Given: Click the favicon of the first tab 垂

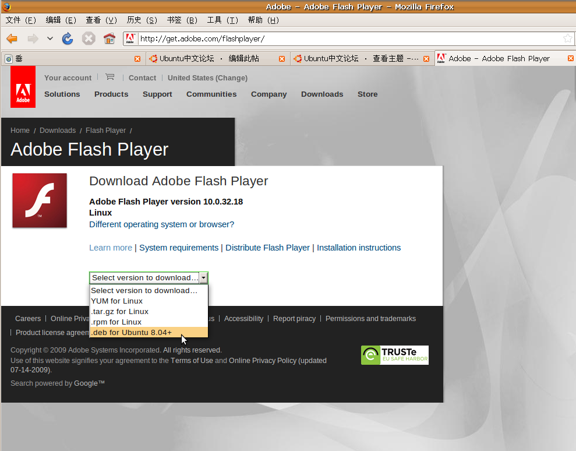Looking at the screenshot, I should tap(9, 59).
